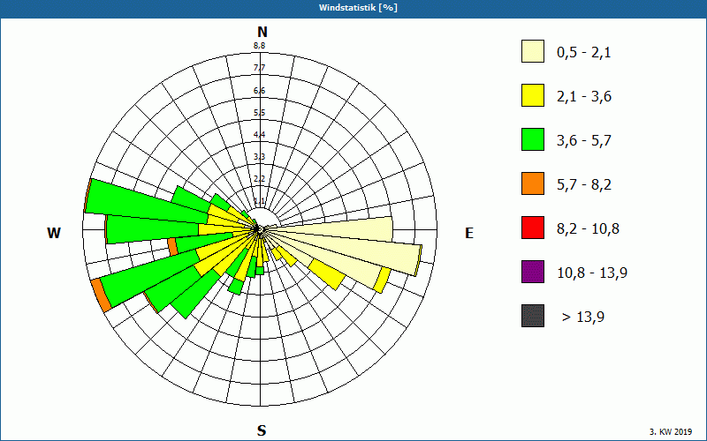Click the legend label '8,2 - 10,8'
Screen dimensions: 707x441
pos(588,229)
